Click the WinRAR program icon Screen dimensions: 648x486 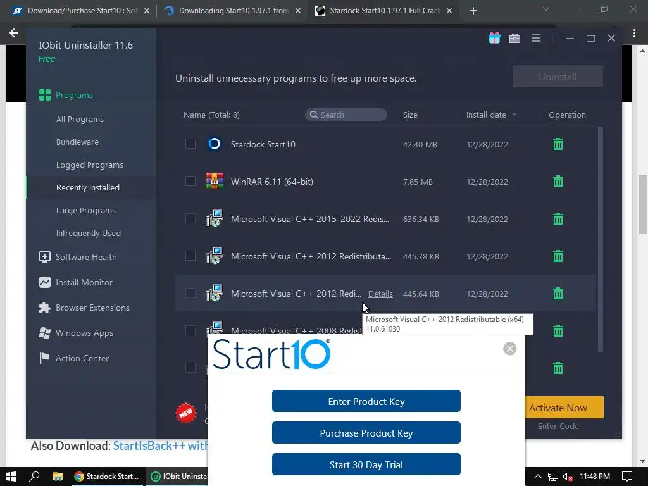point(214,181)
